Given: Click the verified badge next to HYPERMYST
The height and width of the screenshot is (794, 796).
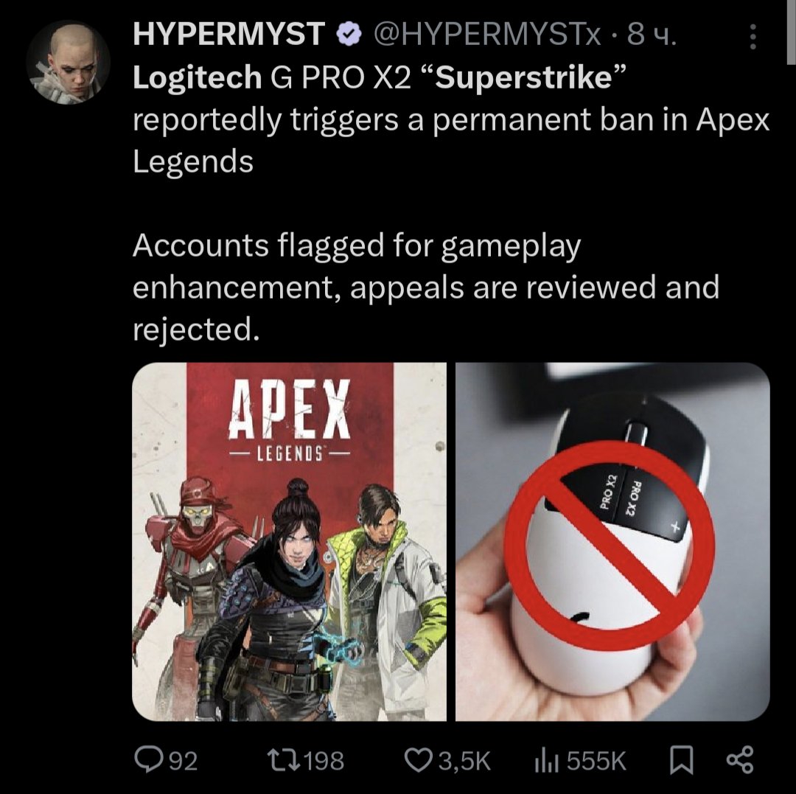Looking at the screenshot, I should pos(349,35).
